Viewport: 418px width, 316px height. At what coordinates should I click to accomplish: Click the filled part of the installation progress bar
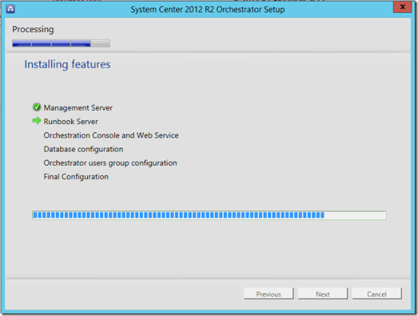[x=178, y=215]
